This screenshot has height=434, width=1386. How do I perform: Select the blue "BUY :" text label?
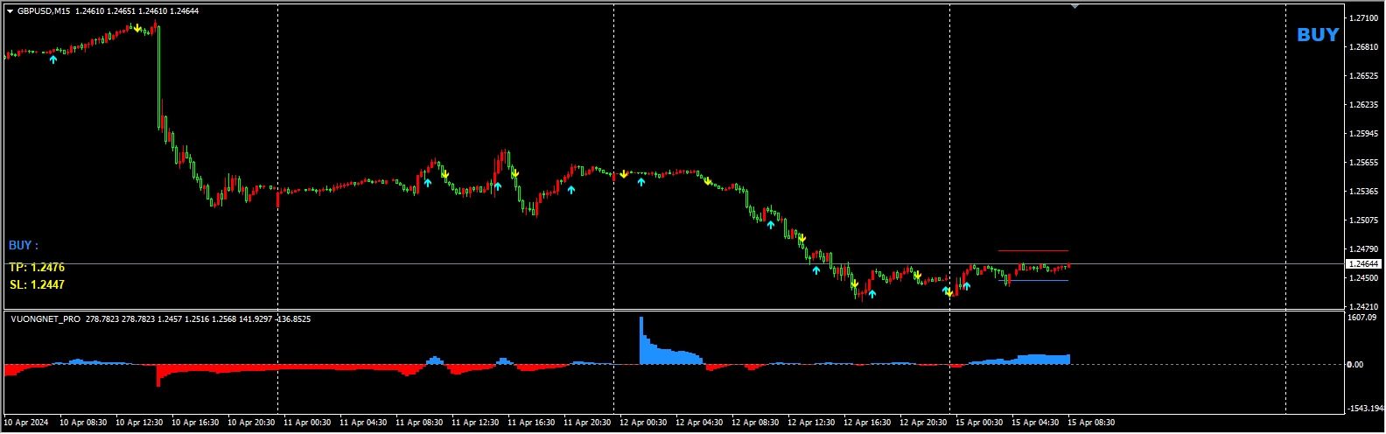(x=24, y=246)
